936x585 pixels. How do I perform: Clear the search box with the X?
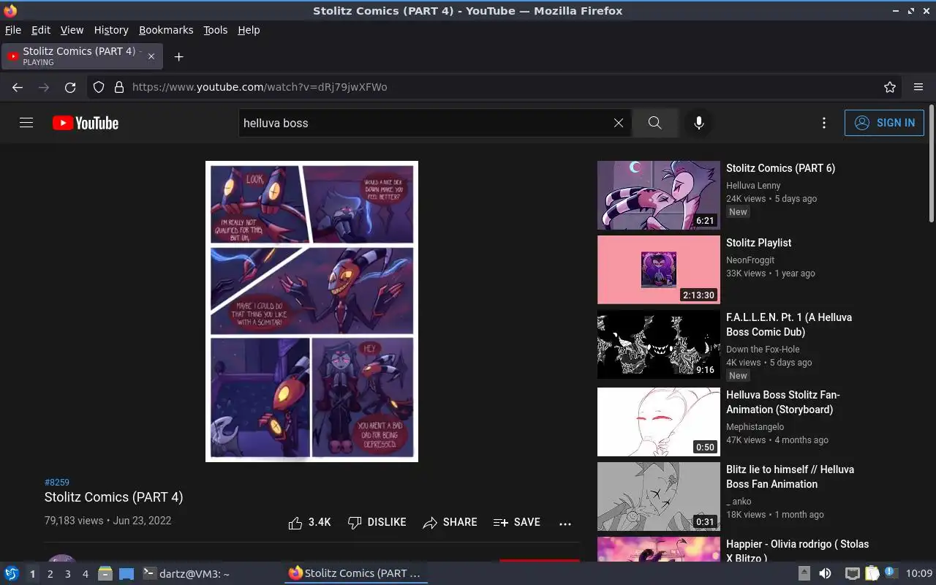point(619,123)
